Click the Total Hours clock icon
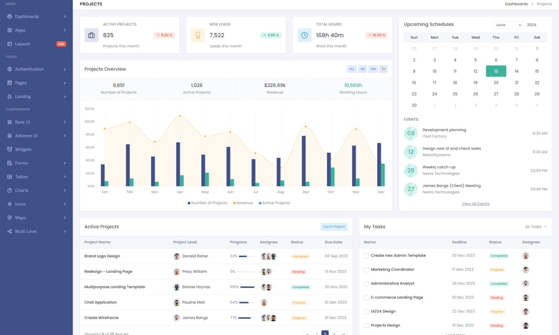Image resolution: width=559 pixels, height=335 pixels. 304,35
